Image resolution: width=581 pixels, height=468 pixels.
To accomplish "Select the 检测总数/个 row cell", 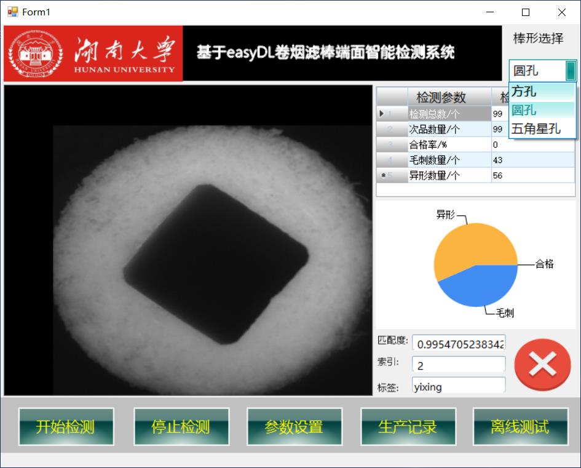I will pos(449,113).
